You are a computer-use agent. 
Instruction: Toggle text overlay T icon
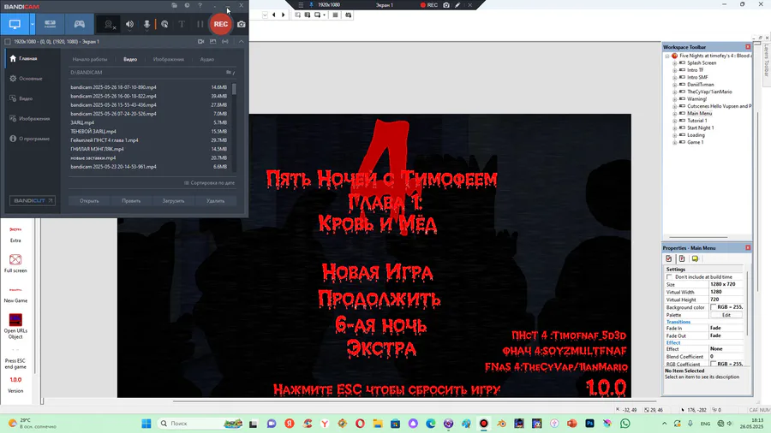pyautogui.click(x=182, y=24)
